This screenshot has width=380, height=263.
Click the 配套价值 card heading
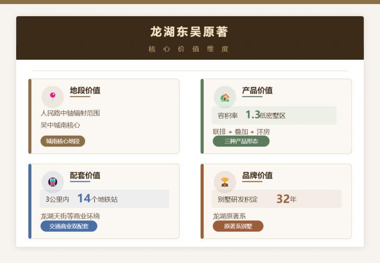click(x=85, y=176)
